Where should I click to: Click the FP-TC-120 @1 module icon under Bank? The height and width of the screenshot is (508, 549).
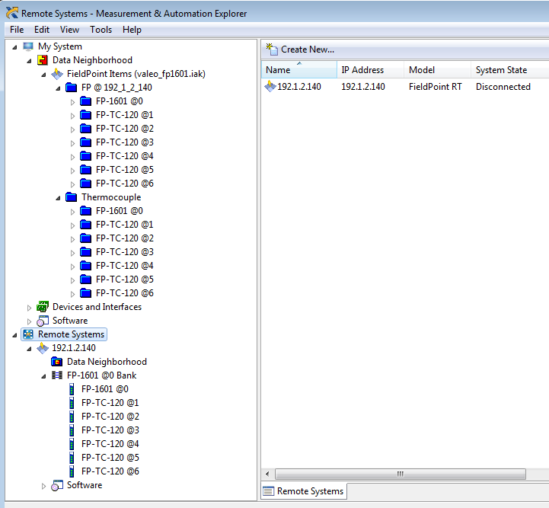(72, 403)
